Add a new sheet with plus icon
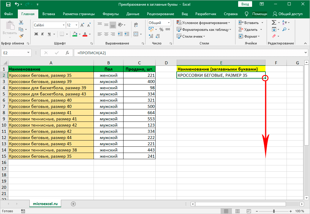The image size is (310, 214). 73,204
